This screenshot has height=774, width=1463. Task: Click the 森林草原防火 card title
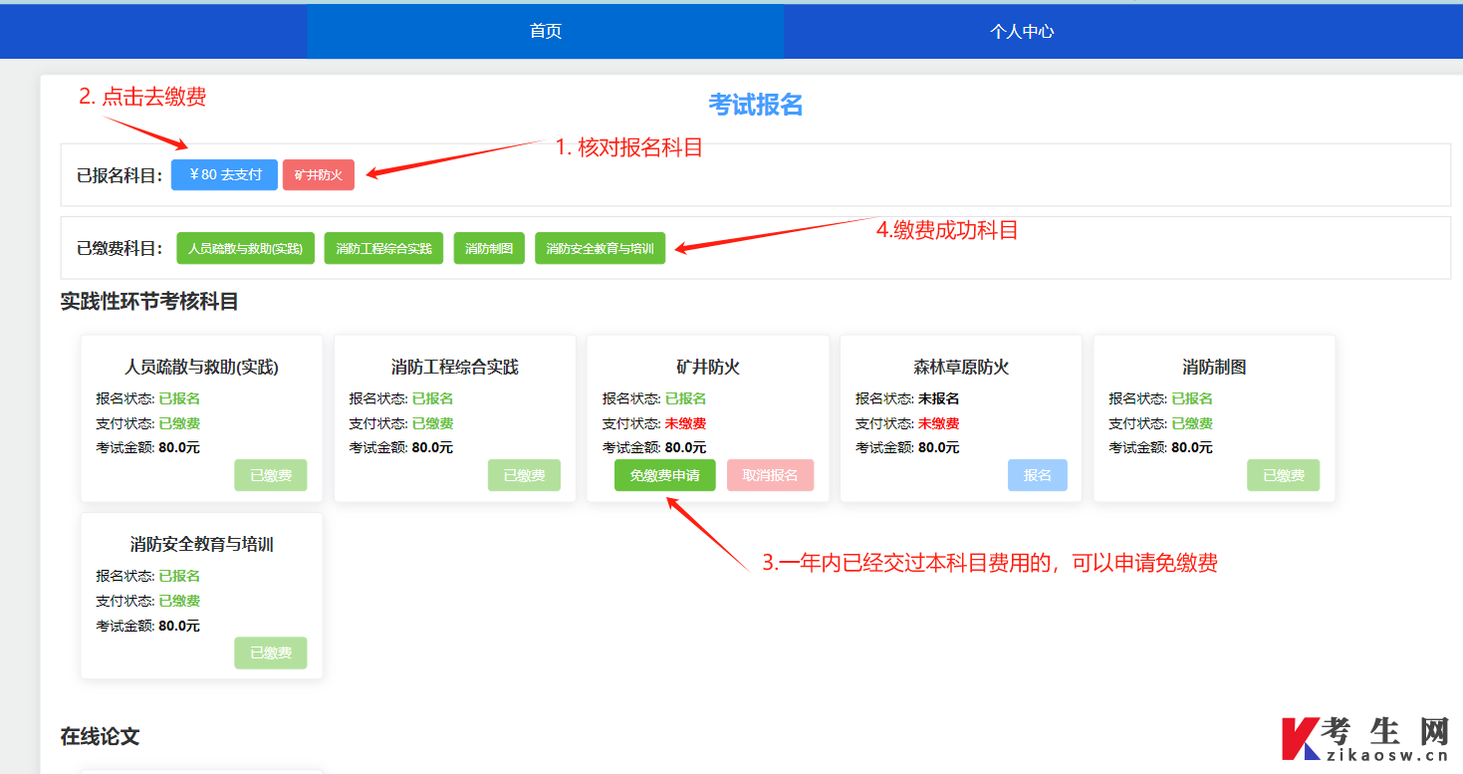pos(961,367)
